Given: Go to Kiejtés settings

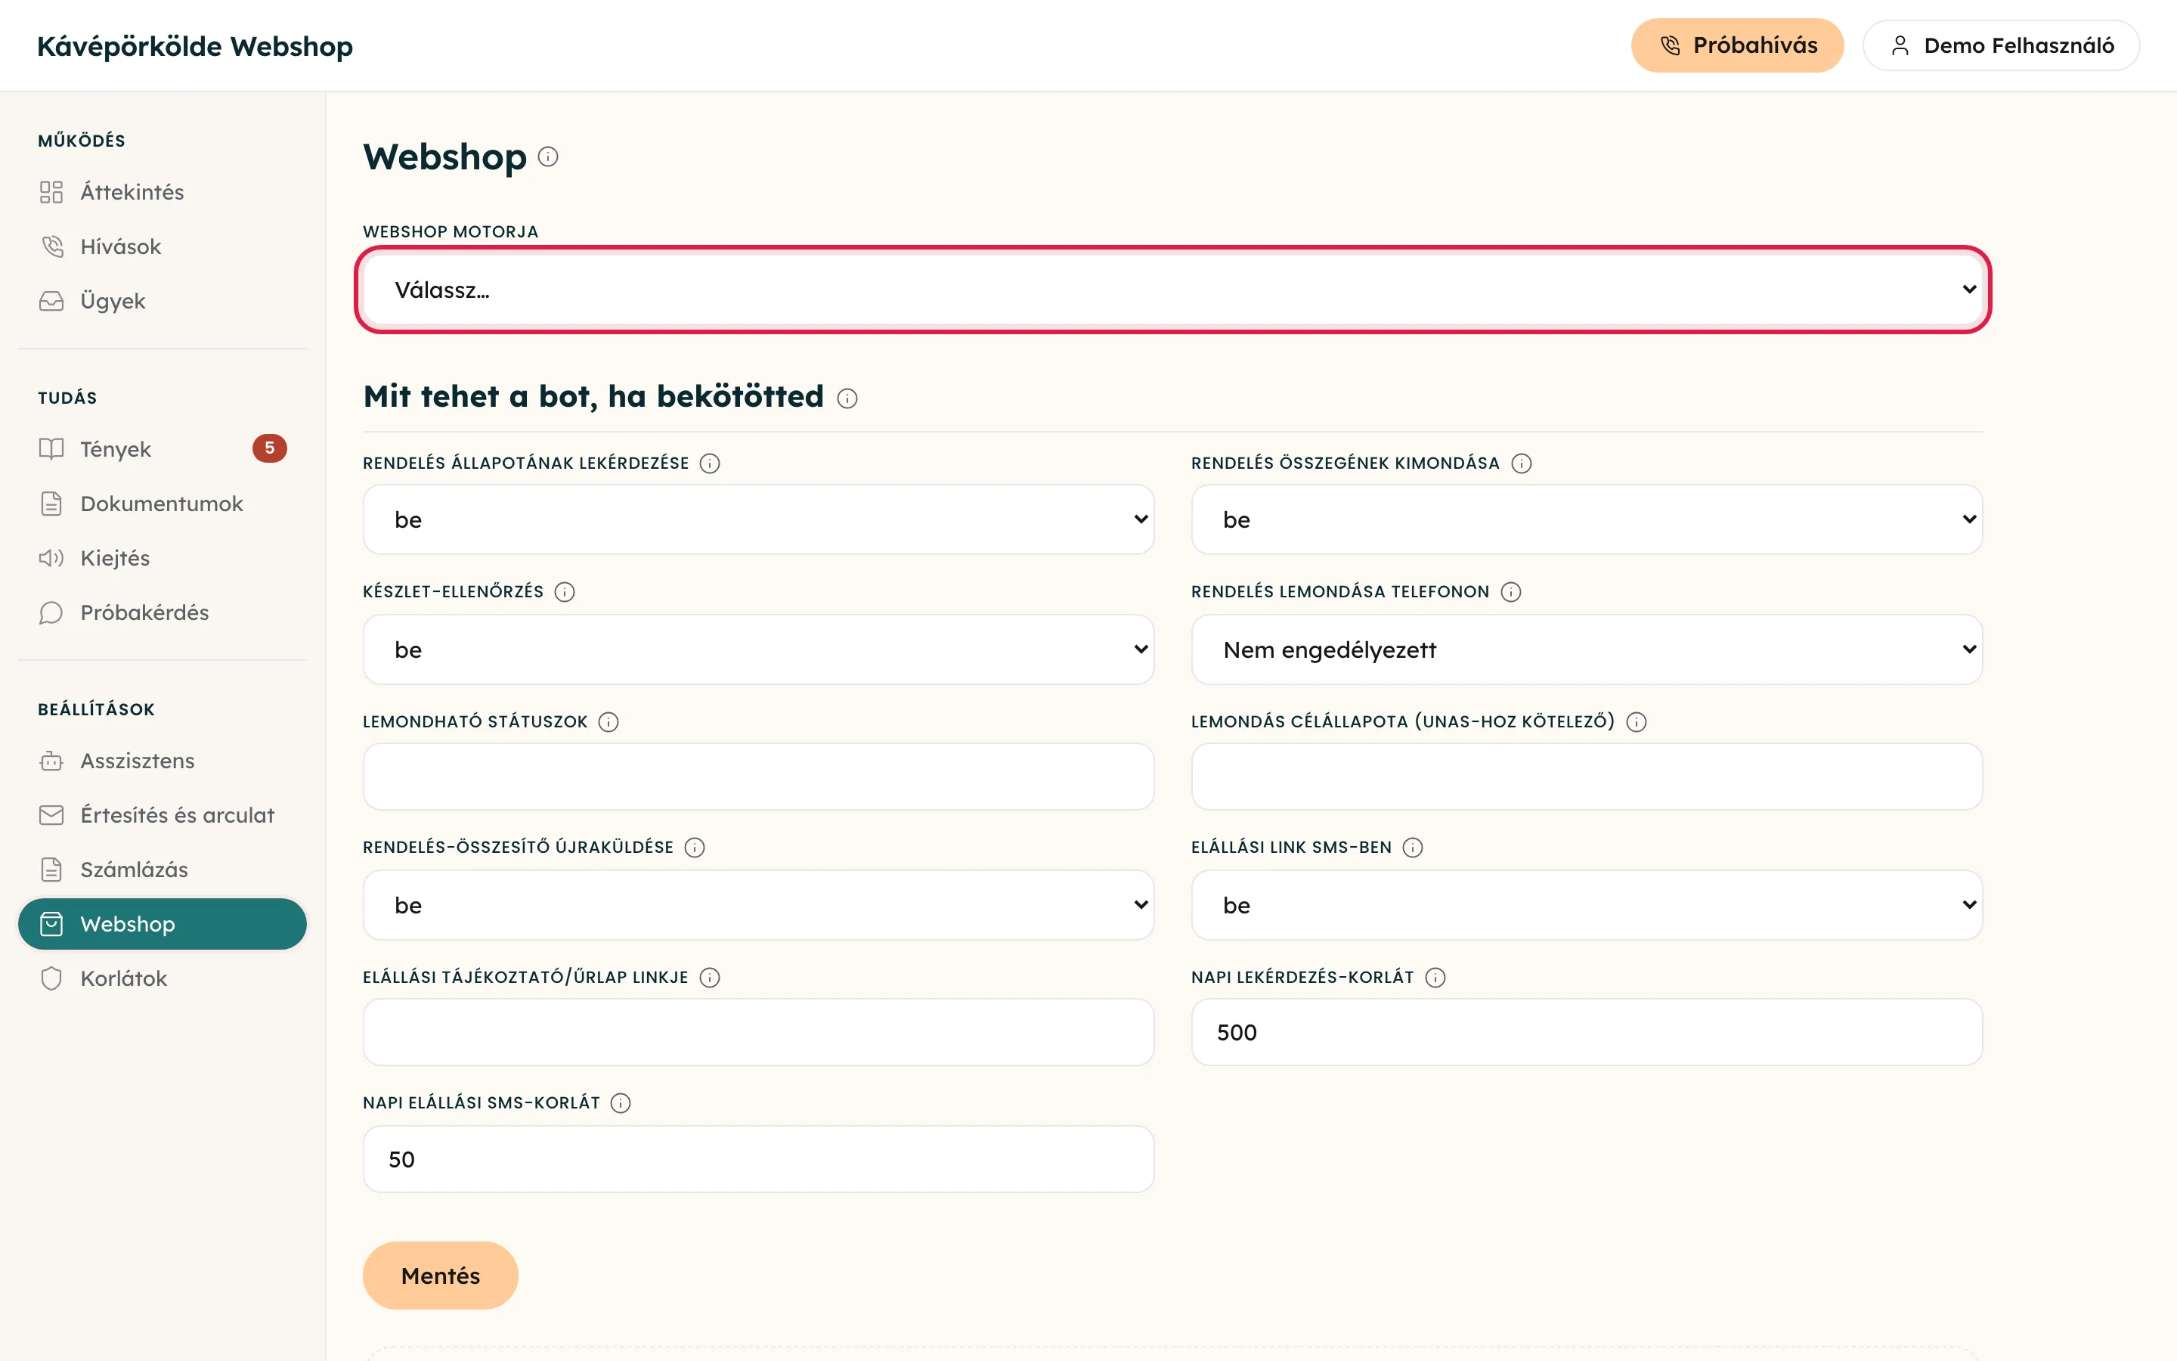Looking at the screenshot, I should [162, 558].
